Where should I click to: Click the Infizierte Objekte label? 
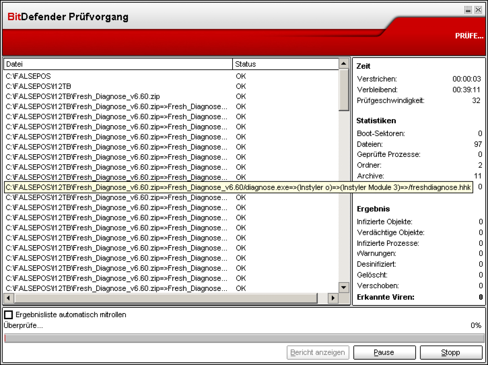tap(384, 222)
